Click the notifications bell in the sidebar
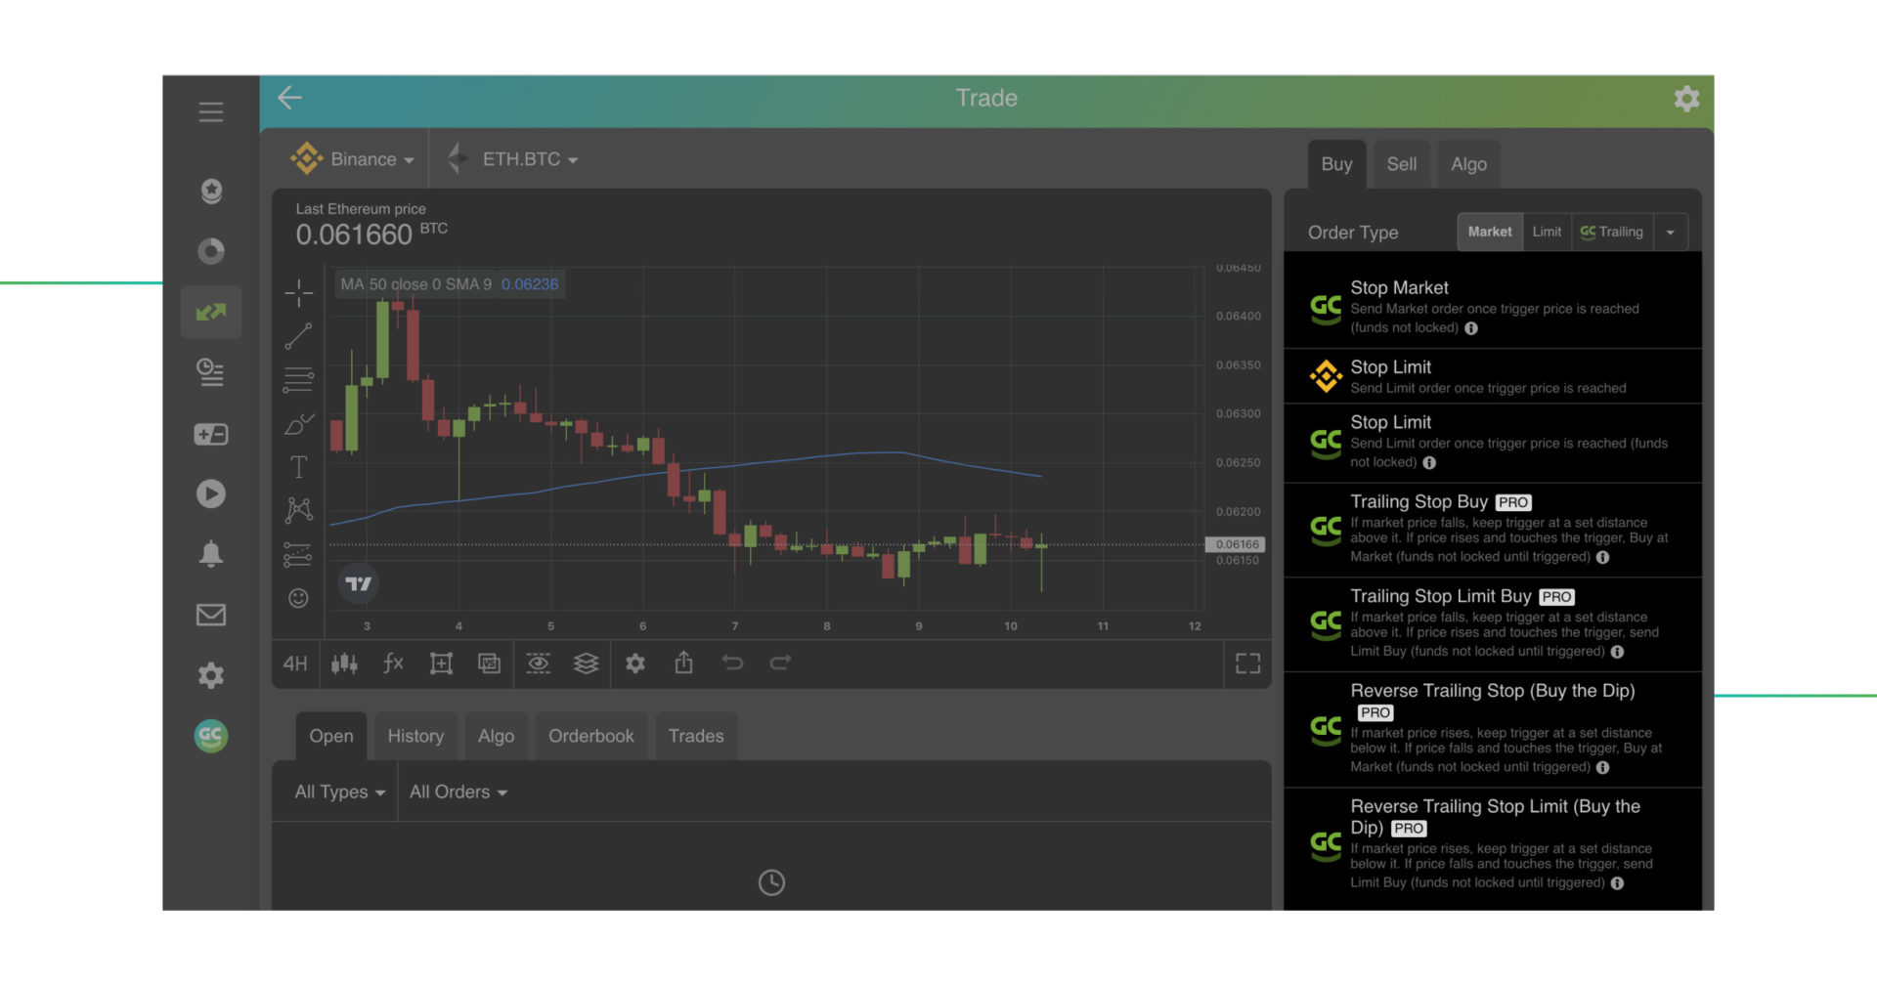The height and width of the screenshot is (985, 1877). pos(210,554)
